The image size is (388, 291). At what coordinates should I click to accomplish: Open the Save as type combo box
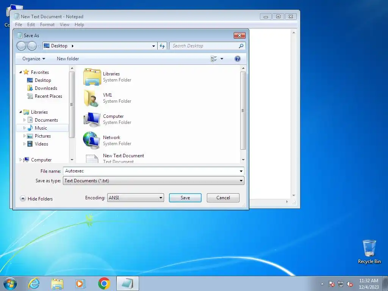[153, 181]
